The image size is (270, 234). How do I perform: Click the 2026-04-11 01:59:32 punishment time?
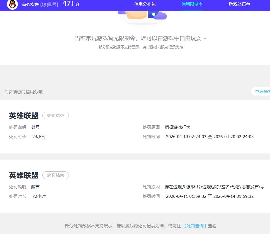tap(210, 196)
